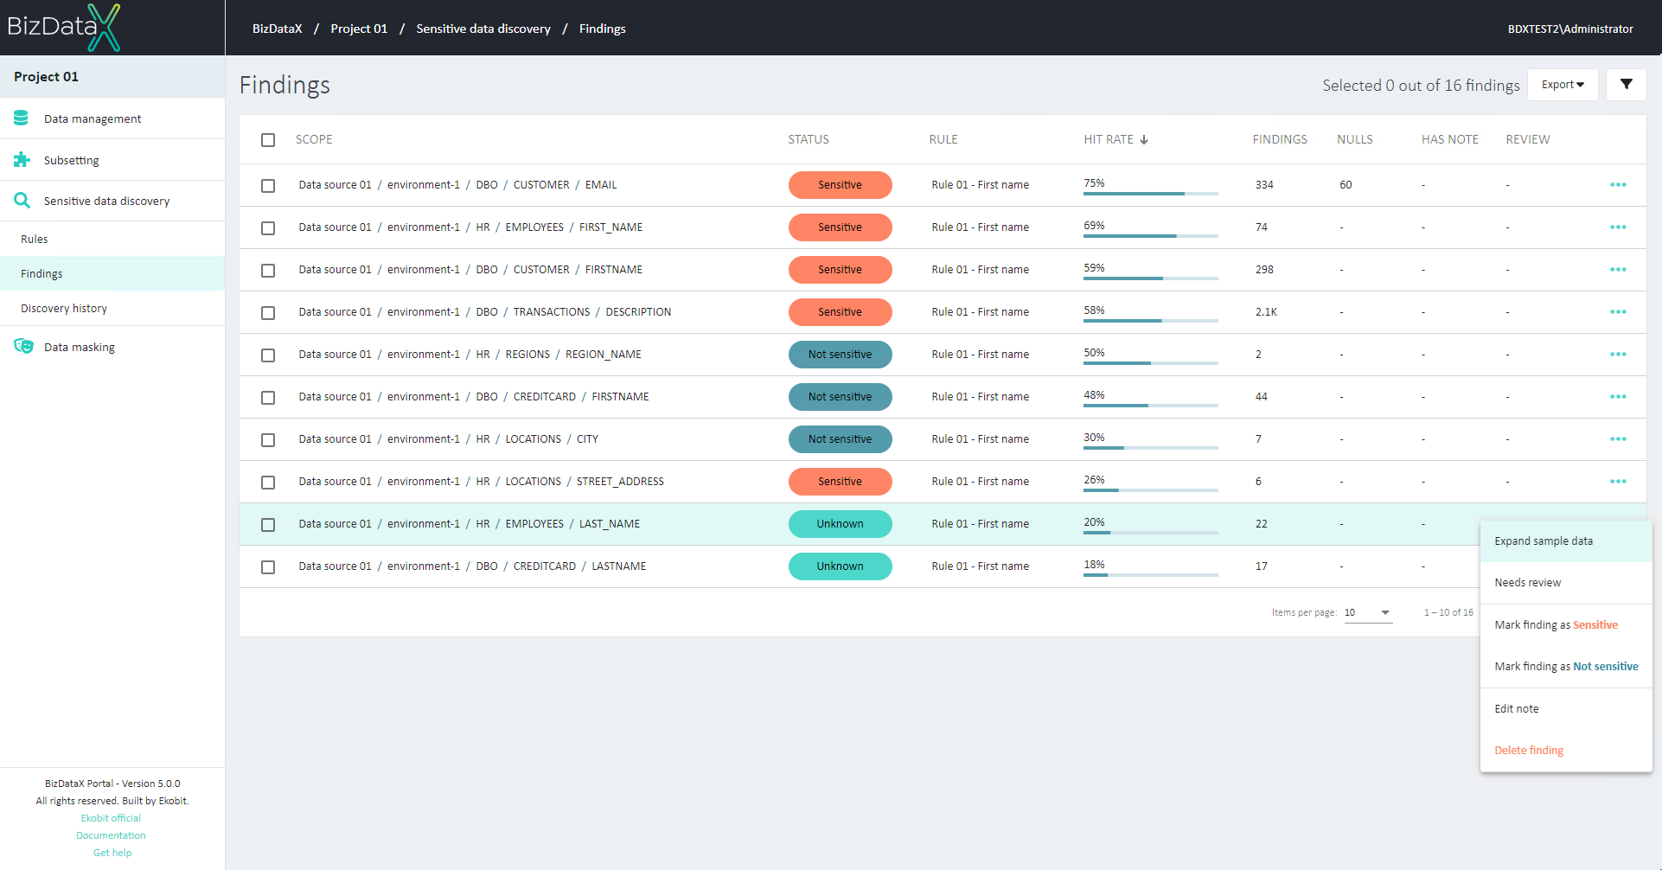Open Findings in the sidebar

[112, 273]
